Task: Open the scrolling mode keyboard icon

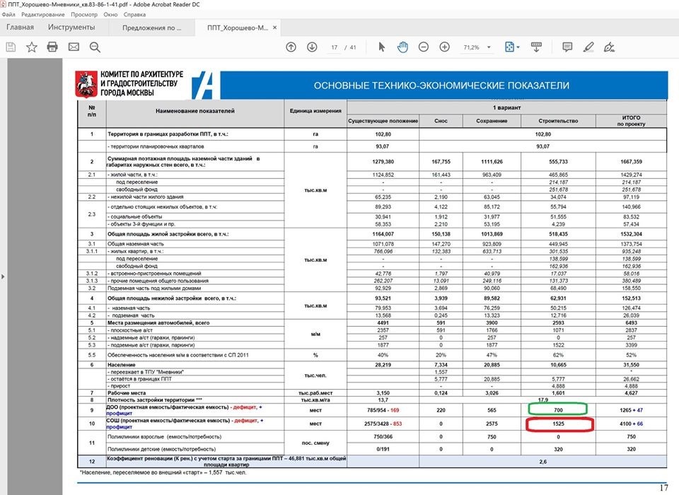Action: [x=536, y=47]
